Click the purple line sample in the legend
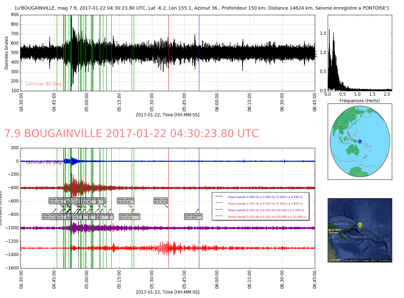This screenshot has width=404, height=298. pos(219,209)
